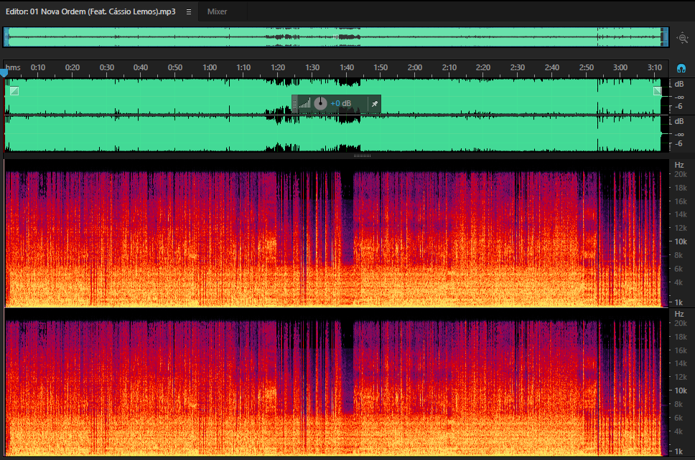Pin the HUD with the pushpin icon
This screenshot has width=695, height=460.
[375, 104]
